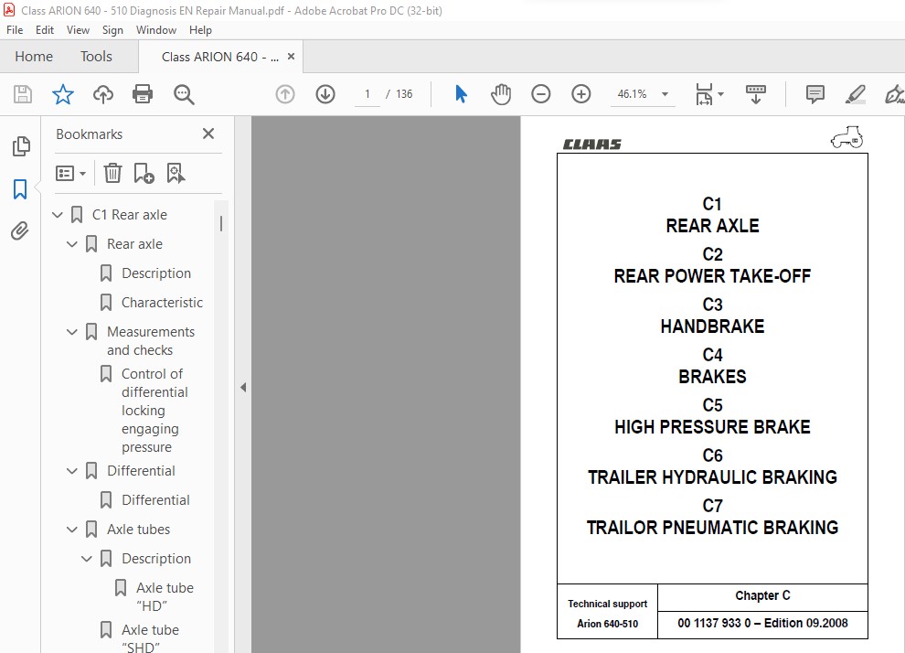Click the page number input field
The width and height of the screenshot is (905, 653).
(x=367, y=94)
